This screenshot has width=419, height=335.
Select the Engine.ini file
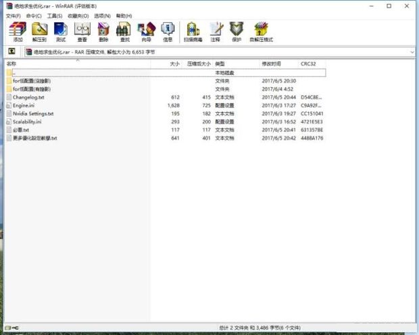pyautogui.click(x=166, y=105)
